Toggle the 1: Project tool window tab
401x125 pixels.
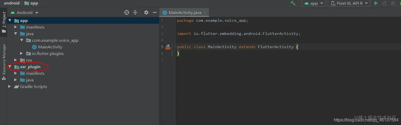(4, 22)
